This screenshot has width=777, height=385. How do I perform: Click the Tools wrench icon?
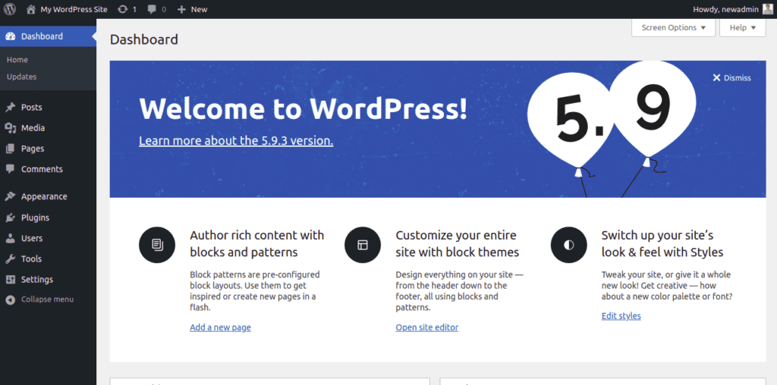coord(10,259)
